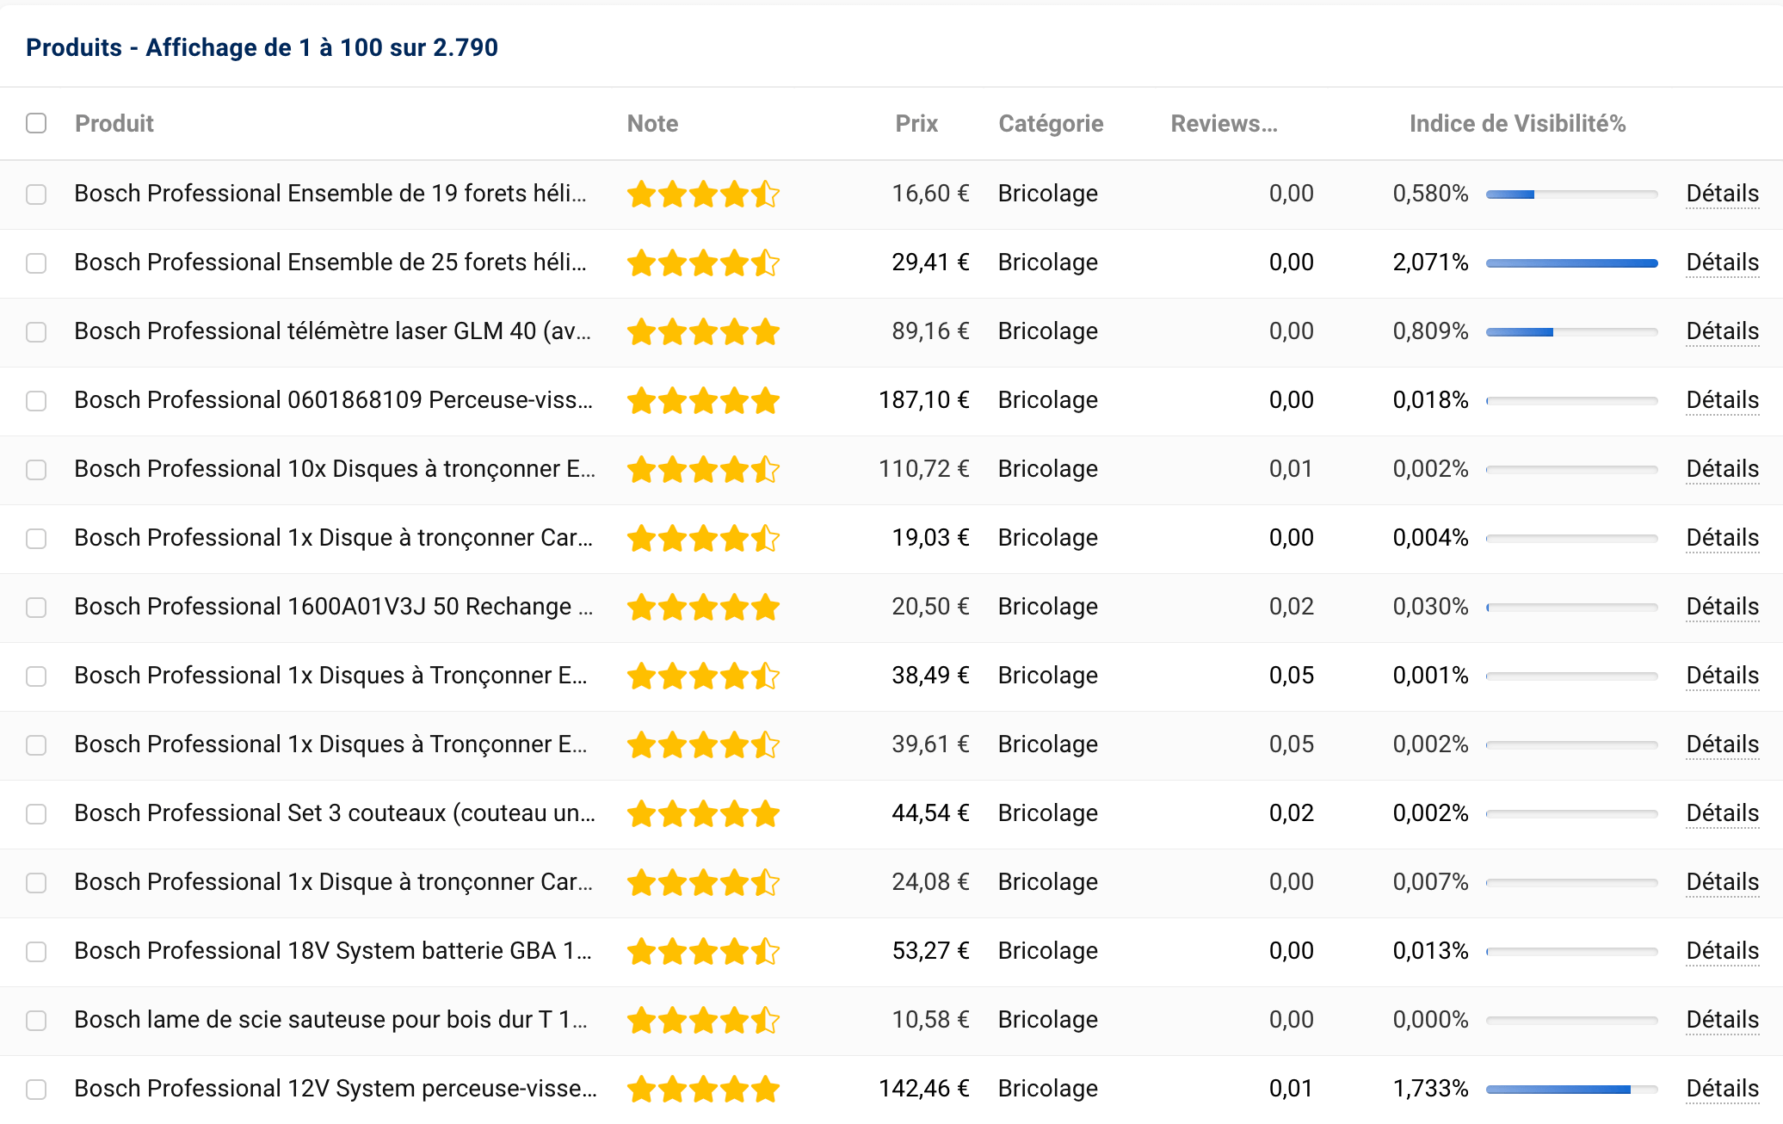Sort by the Prix column header
Viewport: 1783px width, 1124px height.
(x=916, y=124)
